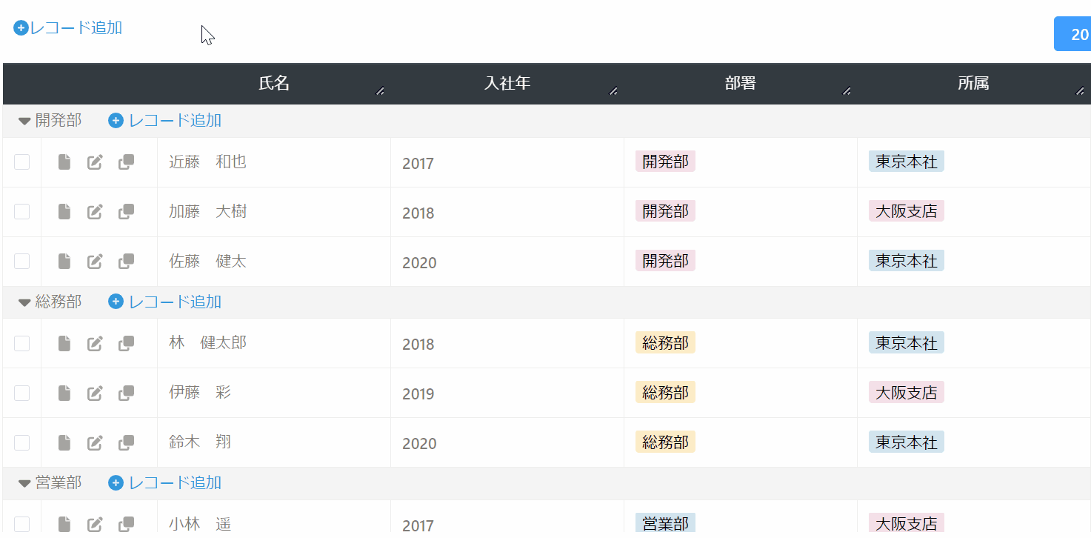Open detail page icon for 佐藤 健太
1091x538 pixels.
pyautogui.click(x=64, y=262)
